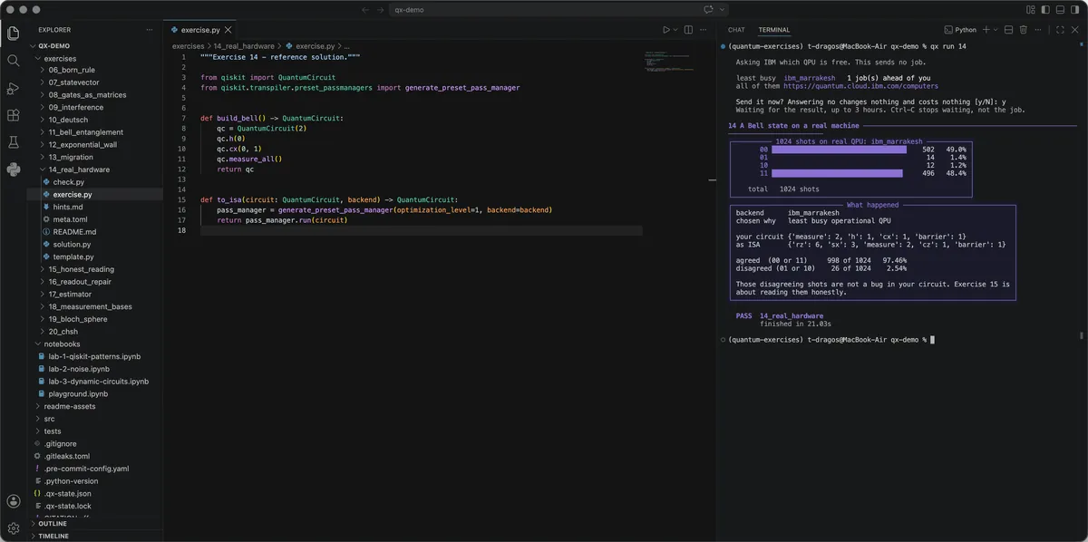Go back using the title bar arrow
The height and width of the screenshot is (542, 1088).
(x=364, y=10)
